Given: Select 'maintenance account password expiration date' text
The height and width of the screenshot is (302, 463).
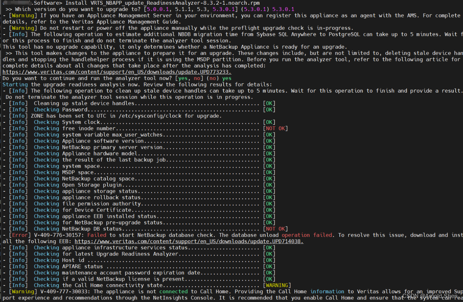Looking at the screenshot, I should click(x=131, y=273).
